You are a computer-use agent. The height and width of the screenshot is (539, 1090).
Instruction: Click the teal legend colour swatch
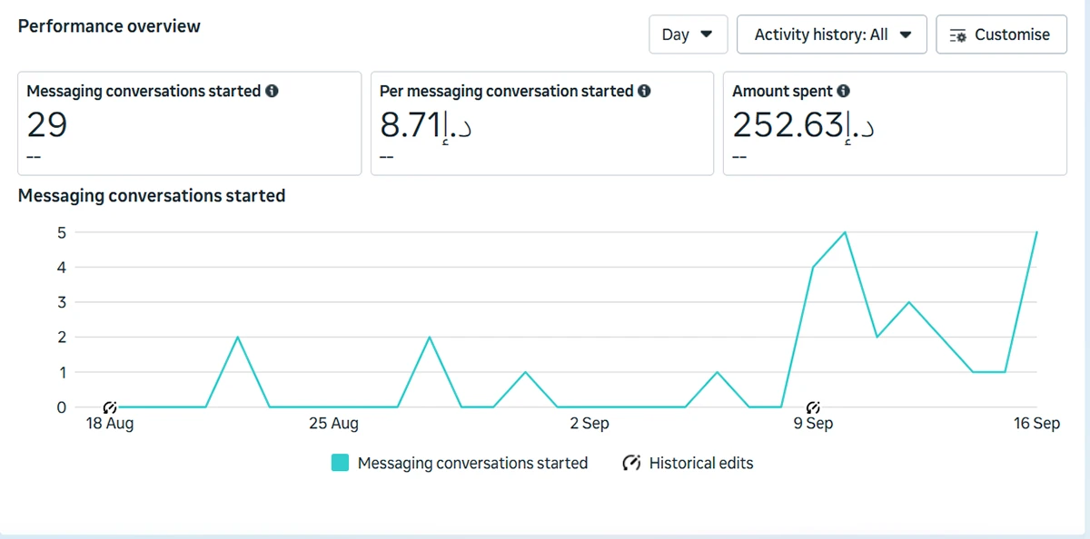[340, 463]
